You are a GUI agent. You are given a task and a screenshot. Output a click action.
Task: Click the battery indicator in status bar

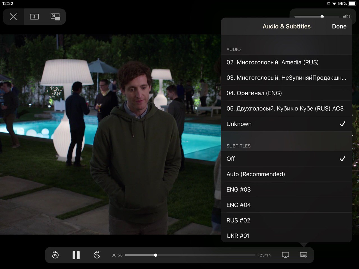pyautogui.click(x=352, y=4)
